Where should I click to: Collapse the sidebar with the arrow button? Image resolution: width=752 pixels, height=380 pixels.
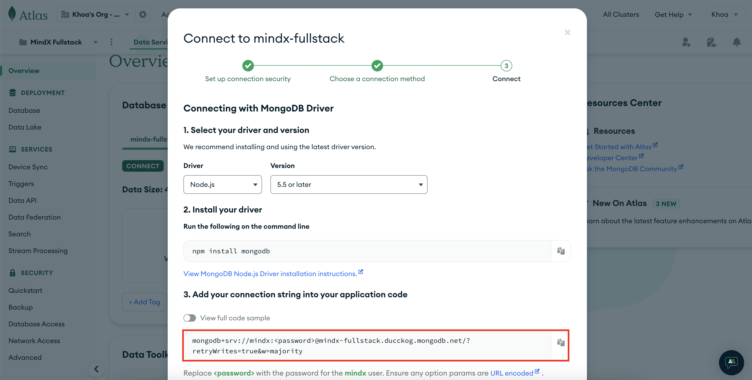(96, 369)
